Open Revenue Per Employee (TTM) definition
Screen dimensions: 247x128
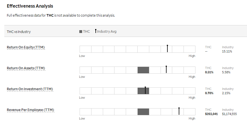click(x=30, y=110)
